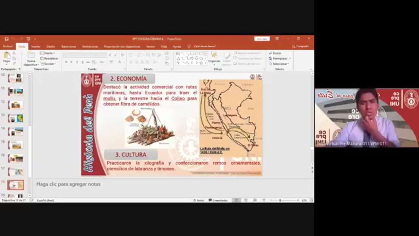Viewport: 419px width, 236px height.
Task: Toggle Bold (N) formatting
Action: 66,62
